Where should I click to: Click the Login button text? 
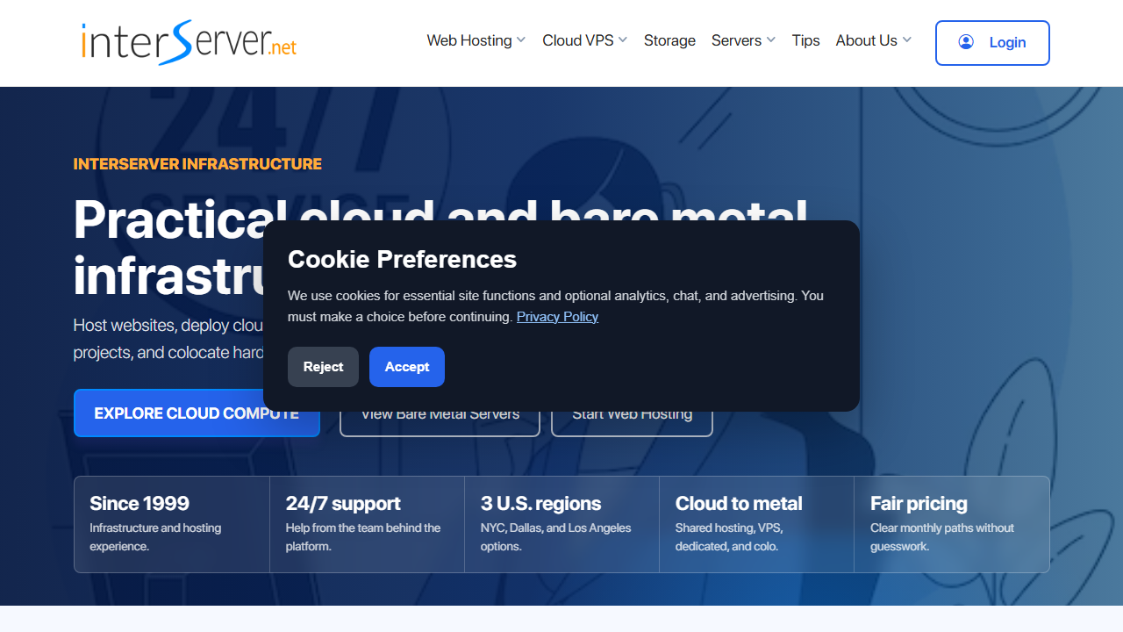[1007, 42]
